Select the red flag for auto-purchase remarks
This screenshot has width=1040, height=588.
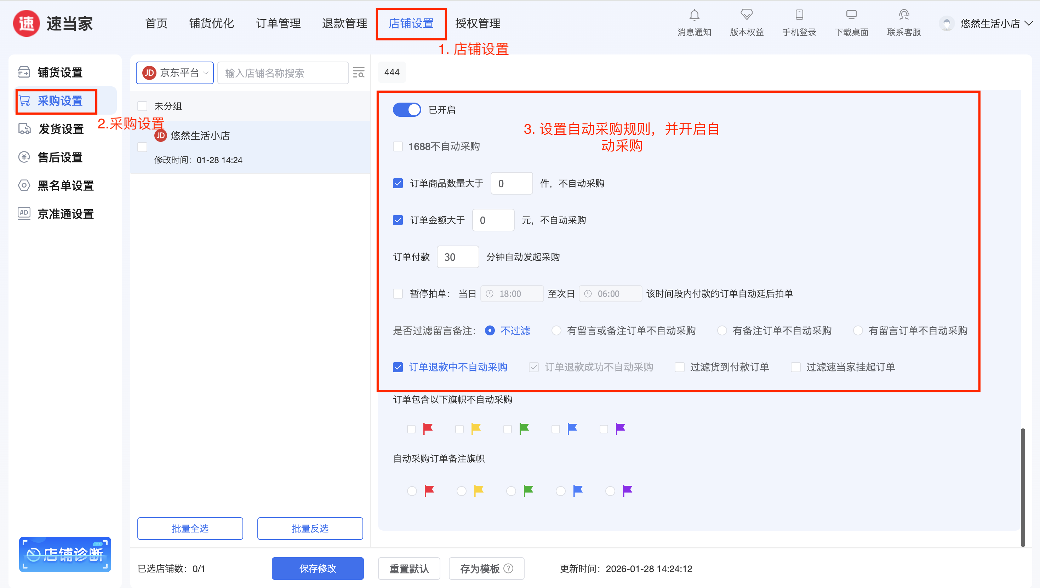click(412, 491)
